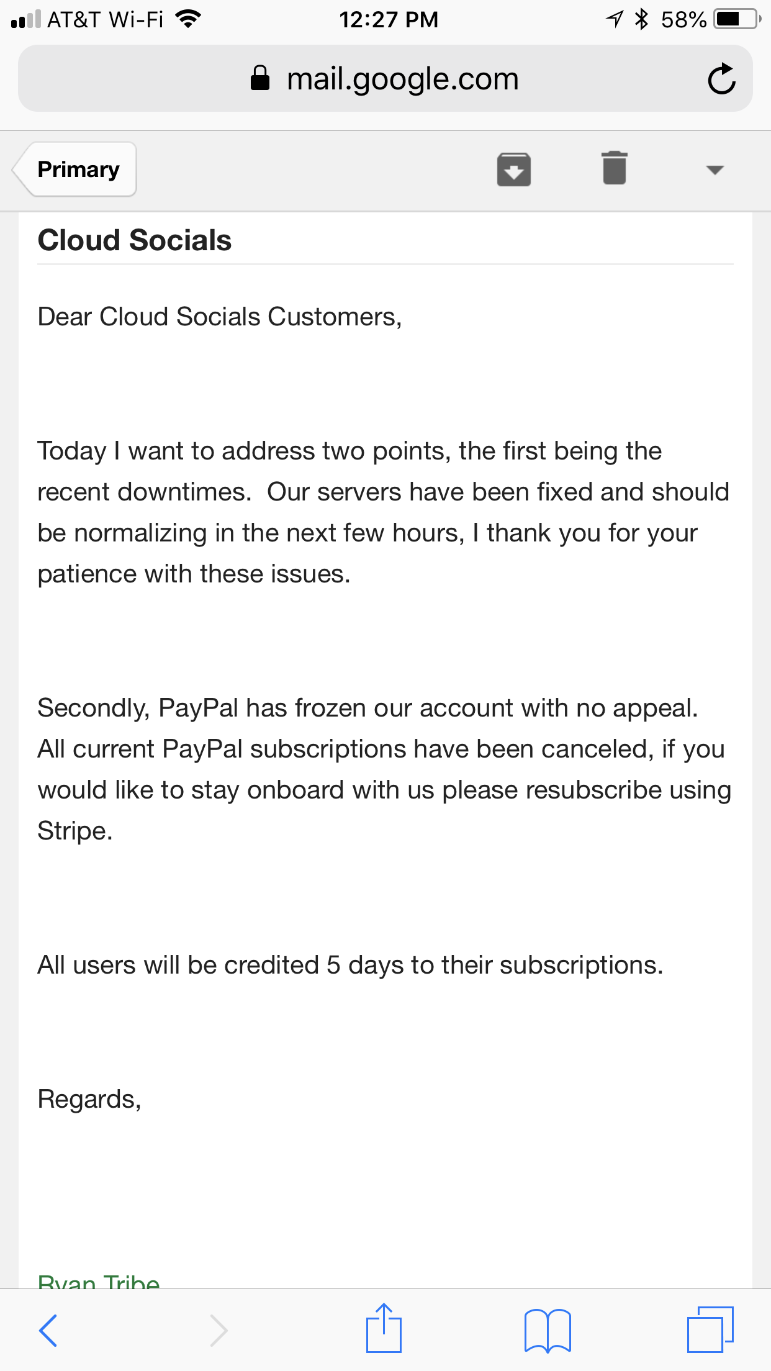Viewport: 771px width, 1371px height.
Task: Expand the more actions dropdown arrow
Action: click(x=715, y=170)
